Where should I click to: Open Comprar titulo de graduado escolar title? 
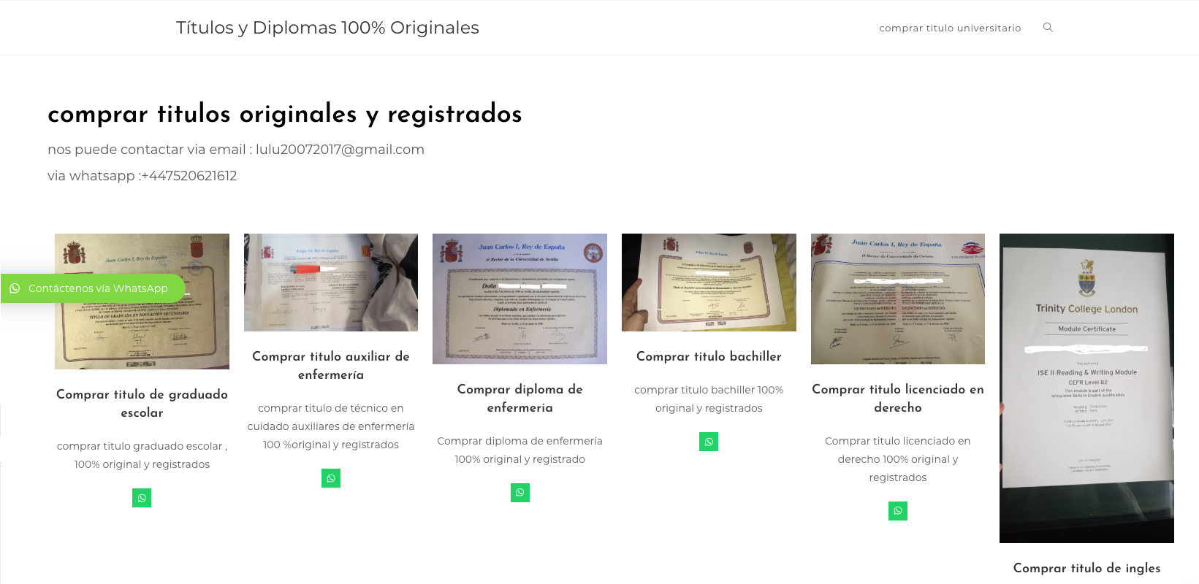pyautogui.click(x=142, y=403)
